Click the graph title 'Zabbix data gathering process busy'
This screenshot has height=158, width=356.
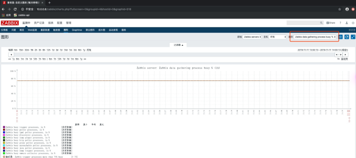point(178,68)
